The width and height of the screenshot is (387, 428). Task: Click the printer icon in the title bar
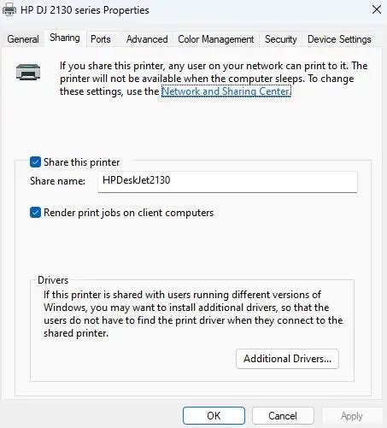[9, 10]
